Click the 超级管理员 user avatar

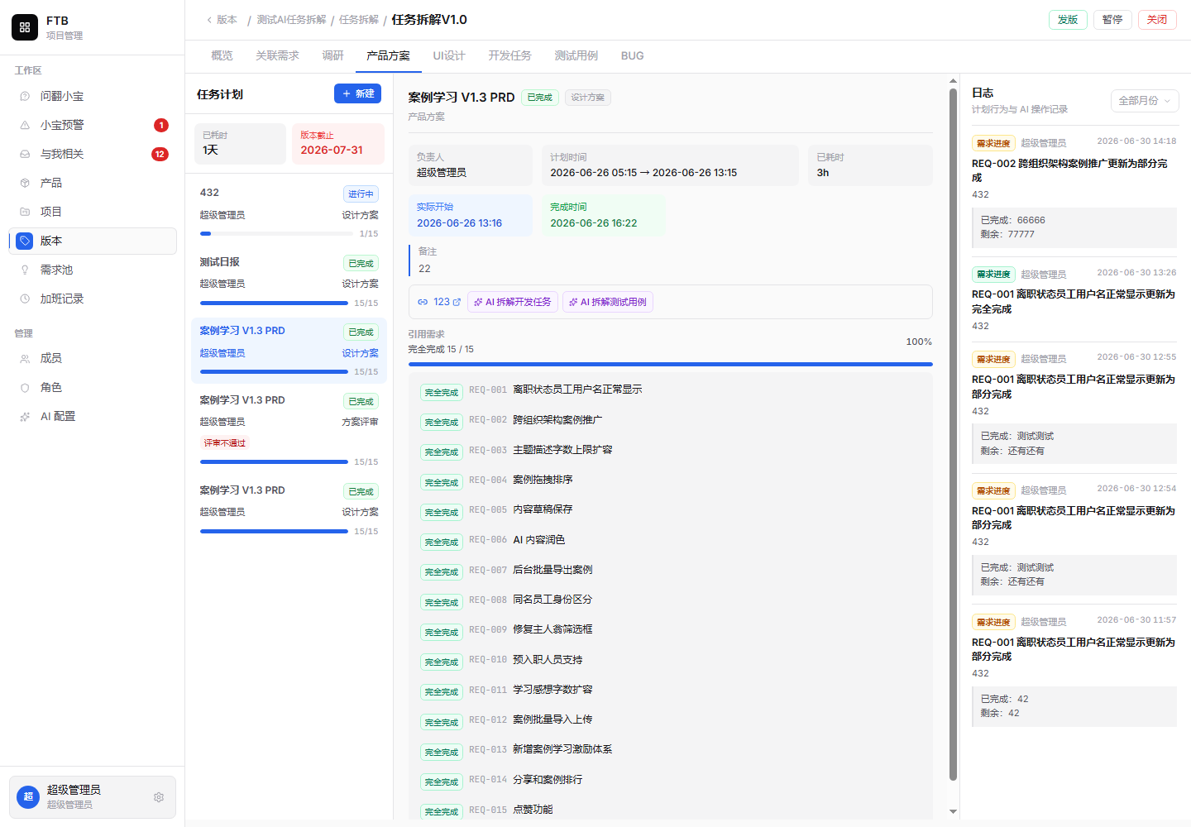pyautogui.click(x=28, y=797)
